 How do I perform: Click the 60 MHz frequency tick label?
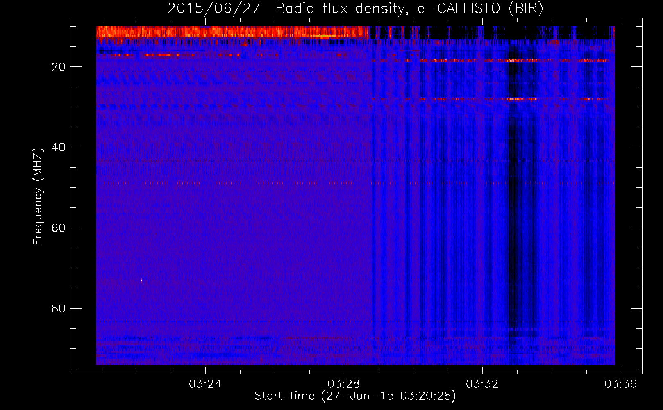coord(59,228)
